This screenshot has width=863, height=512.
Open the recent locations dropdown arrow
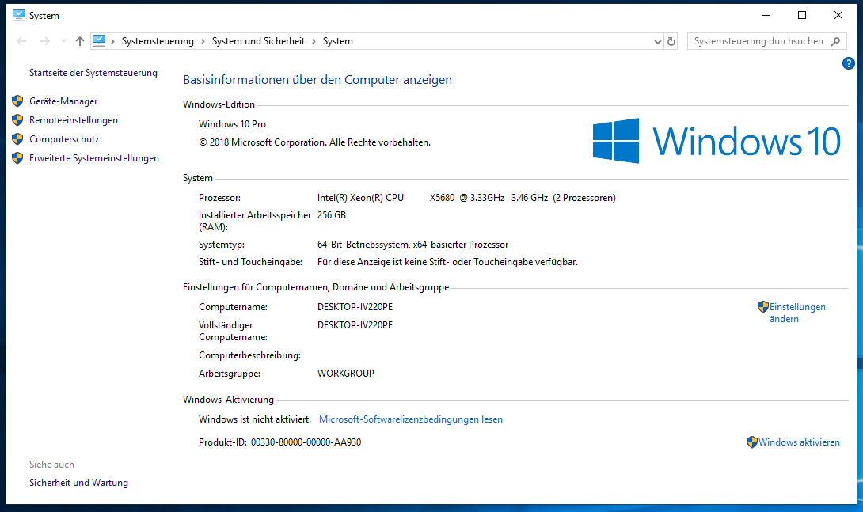(x=63, y=41)
